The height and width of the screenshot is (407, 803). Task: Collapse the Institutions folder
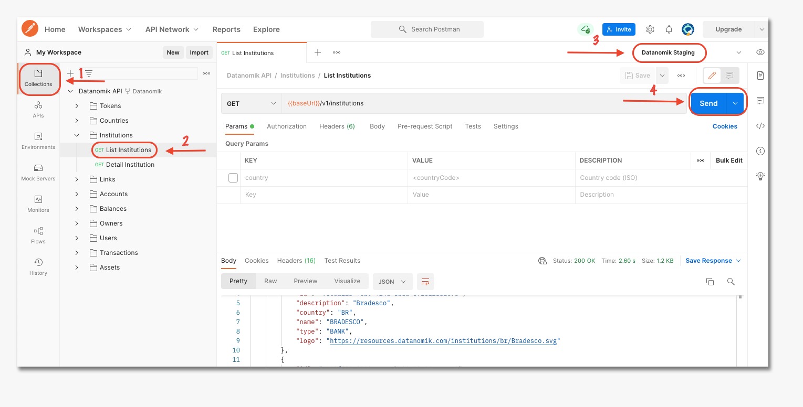coord(77,135)
